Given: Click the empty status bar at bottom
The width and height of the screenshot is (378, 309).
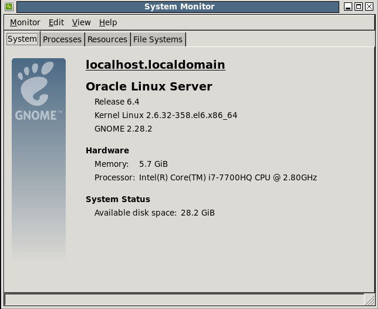Looking at the screenshot, I should pos(188,299).
